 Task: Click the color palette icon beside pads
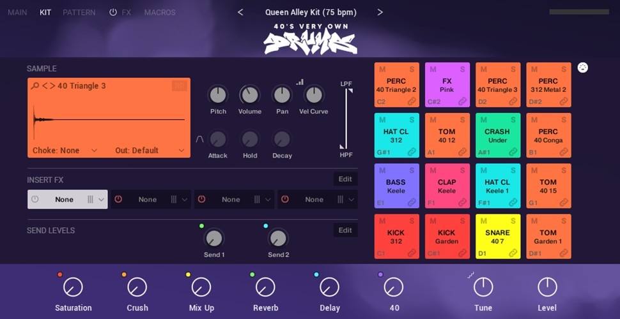coord(583,68)
